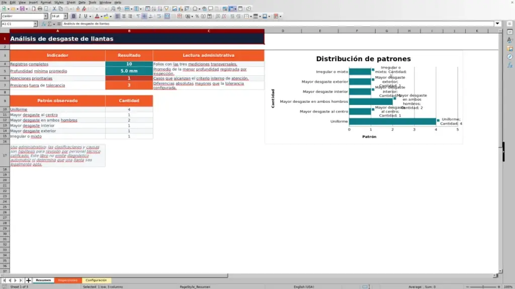Image resolution: width=515 pixels, height=289 pixels.
Task: Click the Function Wizard fx icon
Action: click(44, 24)
